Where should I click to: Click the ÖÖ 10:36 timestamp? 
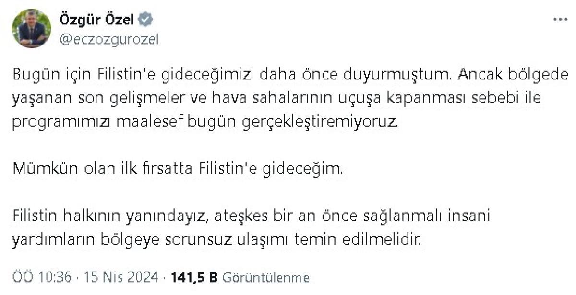[x=42, y=277]
